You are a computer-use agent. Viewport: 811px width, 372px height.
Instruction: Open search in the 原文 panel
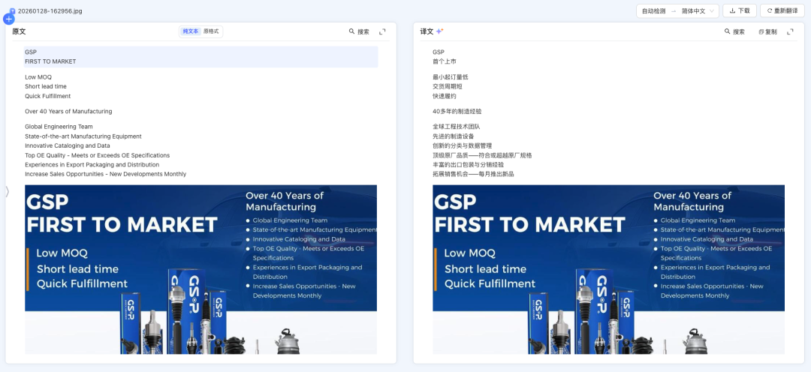click(x=359, y=31)
